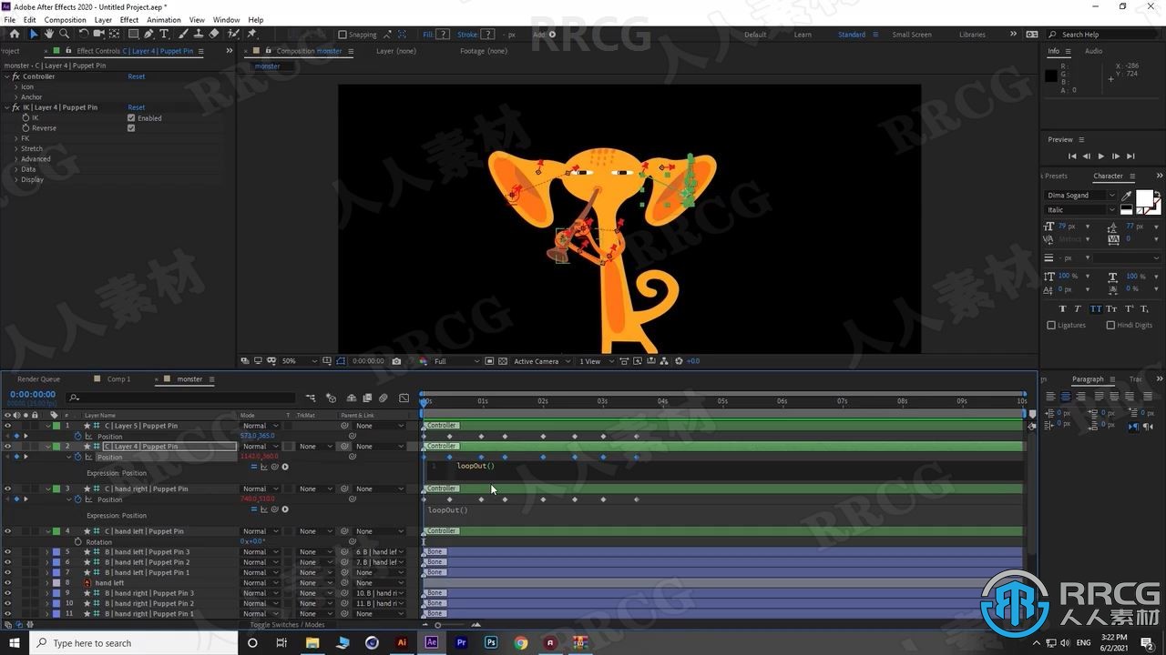This screenshot has height=655, width=1166.
Task: Open Chrome from the Windows taskbar
Action: (520, 642)
